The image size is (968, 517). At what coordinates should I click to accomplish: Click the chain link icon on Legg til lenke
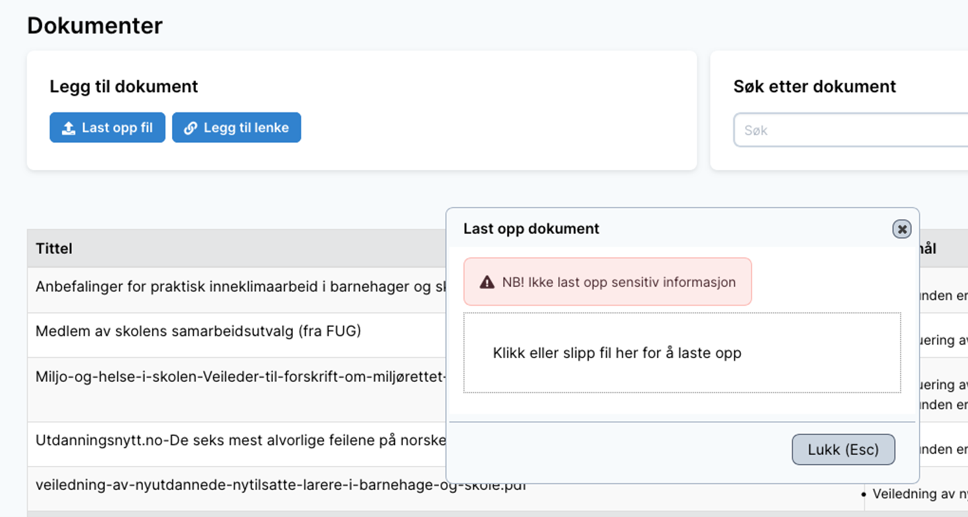[x=190, y=128]
